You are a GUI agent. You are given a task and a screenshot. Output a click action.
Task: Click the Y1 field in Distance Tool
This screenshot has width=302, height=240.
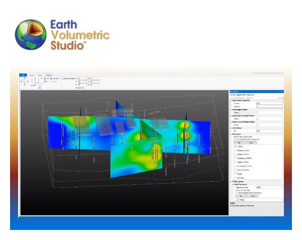tap(83, 82)
